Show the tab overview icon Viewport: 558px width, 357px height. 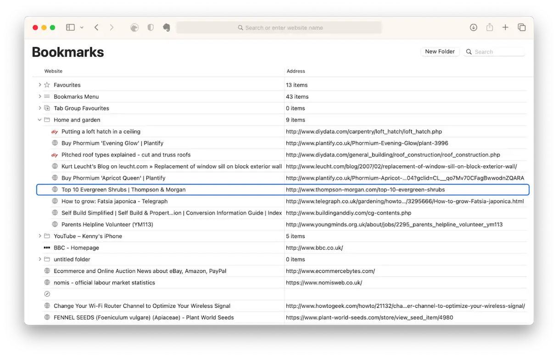pos(522,28)
